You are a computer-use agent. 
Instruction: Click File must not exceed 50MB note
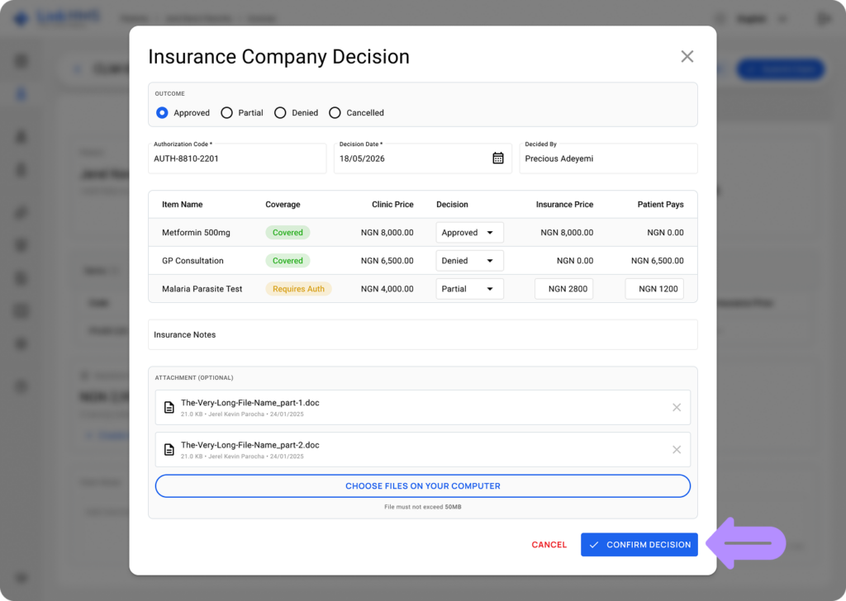(422, 507)
